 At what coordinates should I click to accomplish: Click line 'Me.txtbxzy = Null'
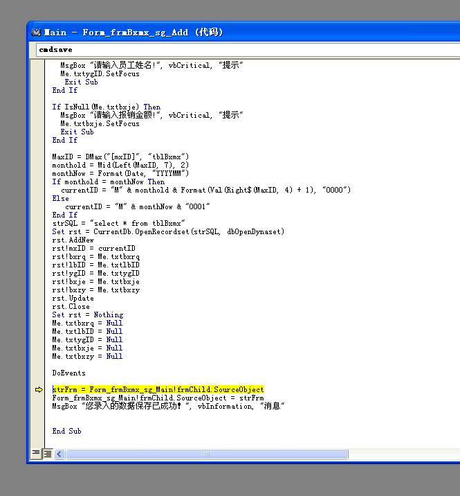click(x=87, y=356)
